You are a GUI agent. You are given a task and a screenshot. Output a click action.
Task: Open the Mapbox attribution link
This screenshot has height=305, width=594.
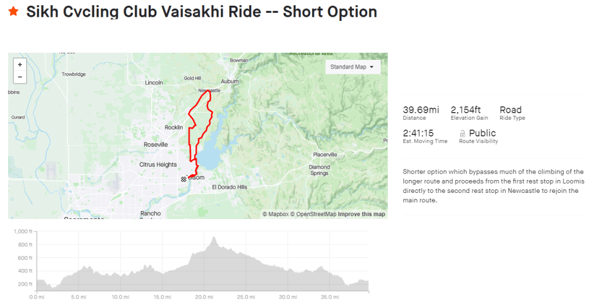pyautogui.click(x=275, y=214)
